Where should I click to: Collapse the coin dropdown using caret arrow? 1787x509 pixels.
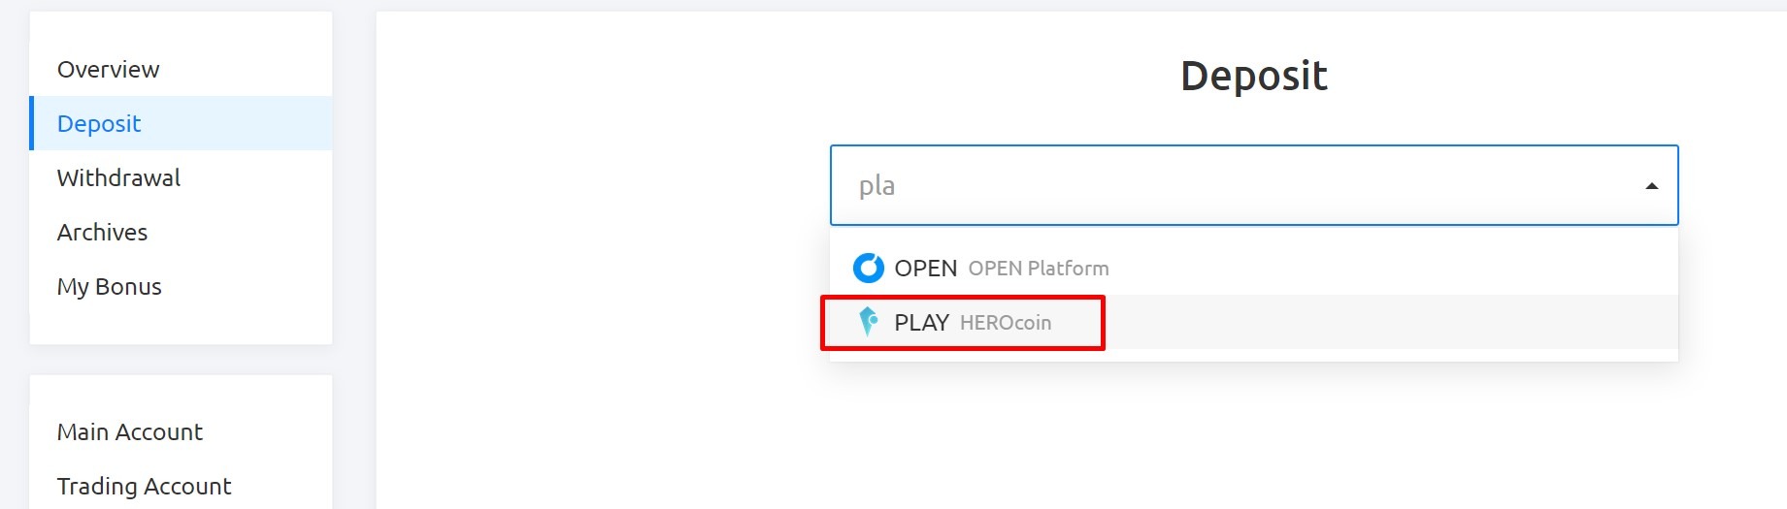1651,186
